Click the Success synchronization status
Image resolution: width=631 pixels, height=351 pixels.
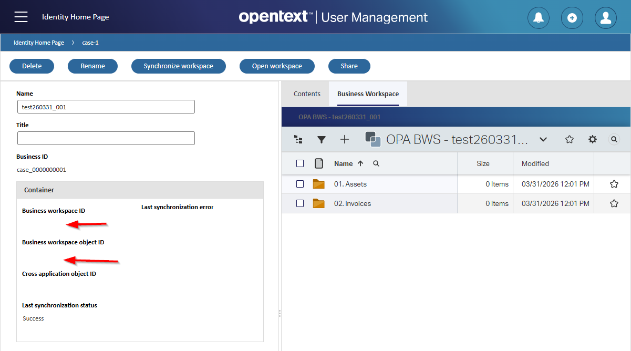click(x=34, y=318)
